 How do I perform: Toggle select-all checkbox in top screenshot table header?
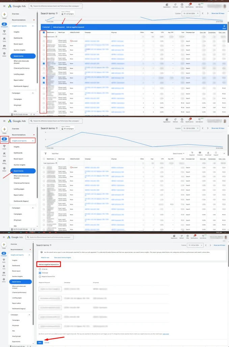coord(44,33)
